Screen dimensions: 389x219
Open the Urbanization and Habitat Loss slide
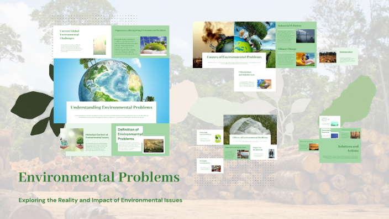tap(255, 80)
